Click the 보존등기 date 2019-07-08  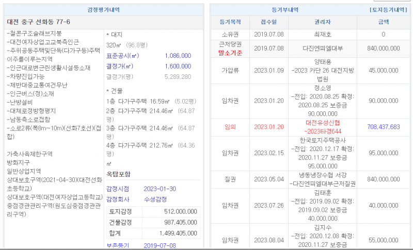coord(160,245)
